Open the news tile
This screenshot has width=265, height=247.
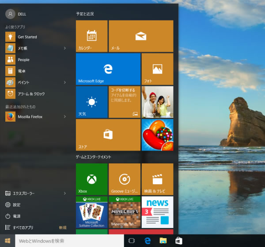157,212
